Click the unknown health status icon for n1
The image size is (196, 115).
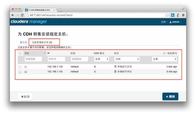pos(115,67)
